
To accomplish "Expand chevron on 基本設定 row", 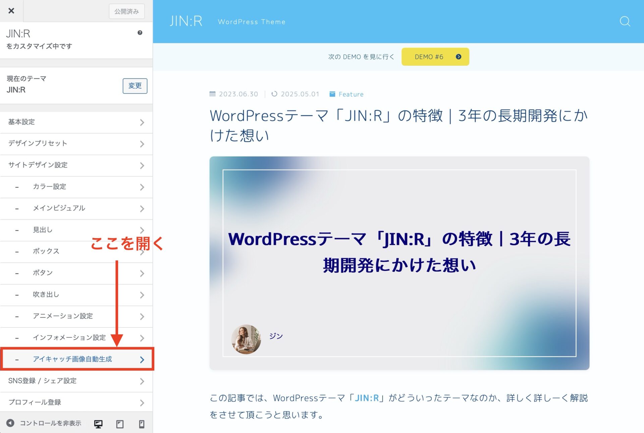I will pos(142,122).
